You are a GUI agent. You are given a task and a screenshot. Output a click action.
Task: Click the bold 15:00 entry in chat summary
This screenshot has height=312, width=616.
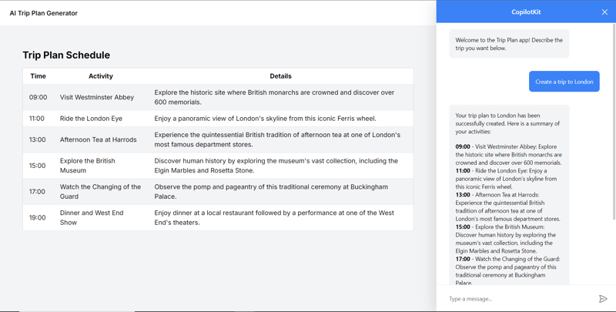[463, 226]
